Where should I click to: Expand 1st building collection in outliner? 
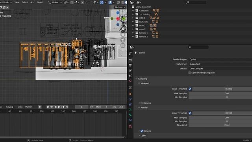(133, 14)
